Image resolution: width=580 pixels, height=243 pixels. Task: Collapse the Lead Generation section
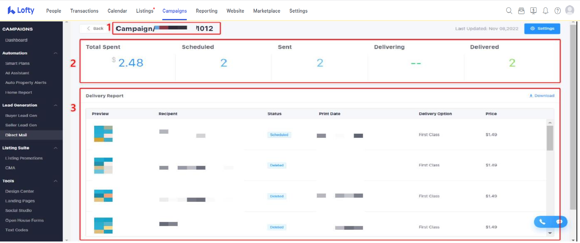56,105
